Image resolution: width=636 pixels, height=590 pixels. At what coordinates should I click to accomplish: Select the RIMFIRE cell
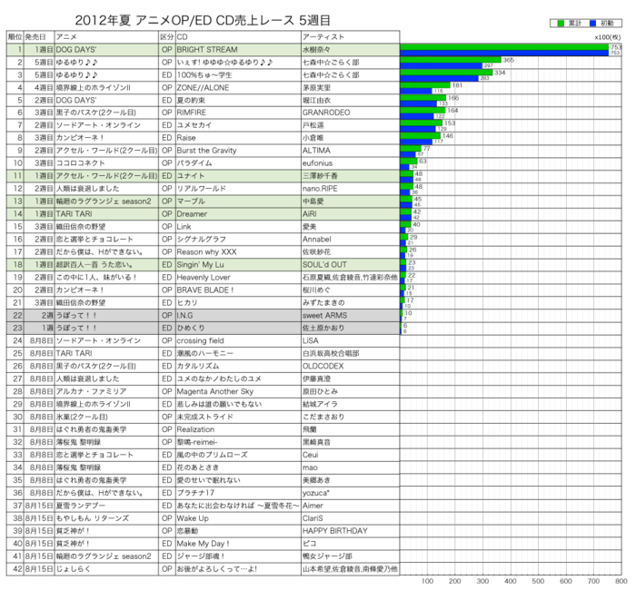pos(238,113)
